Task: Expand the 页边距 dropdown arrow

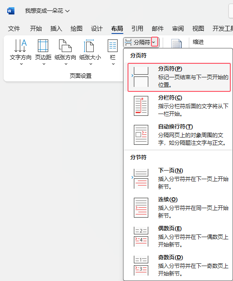Action: [x=44, y=64]
